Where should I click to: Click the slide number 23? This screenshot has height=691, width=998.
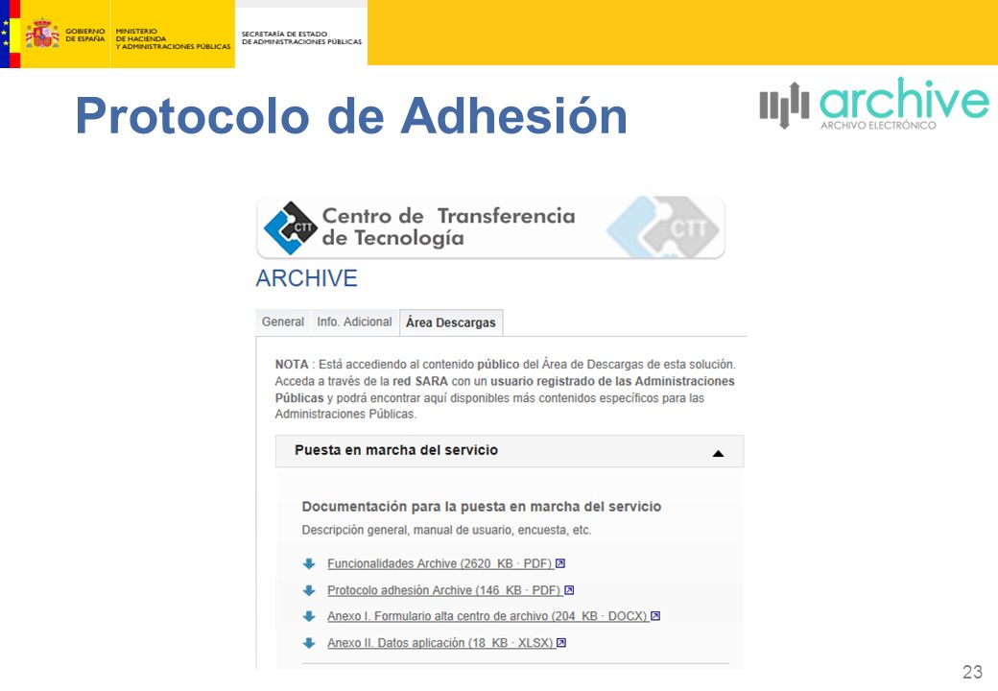972,672
